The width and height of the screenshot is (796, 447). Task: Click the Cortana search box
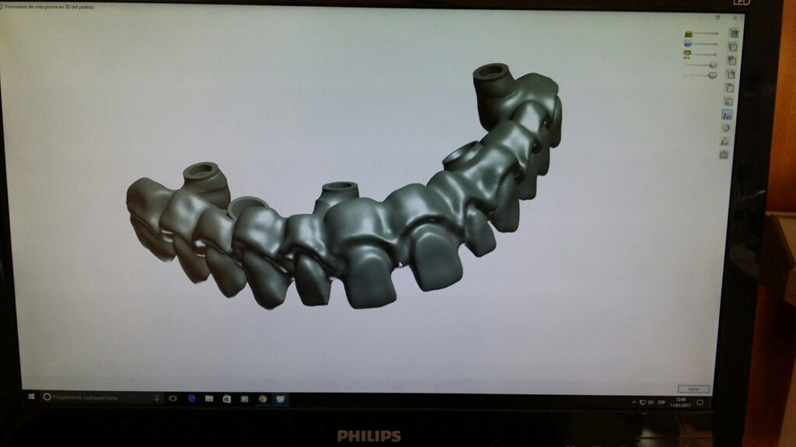(x=102, y=397)
